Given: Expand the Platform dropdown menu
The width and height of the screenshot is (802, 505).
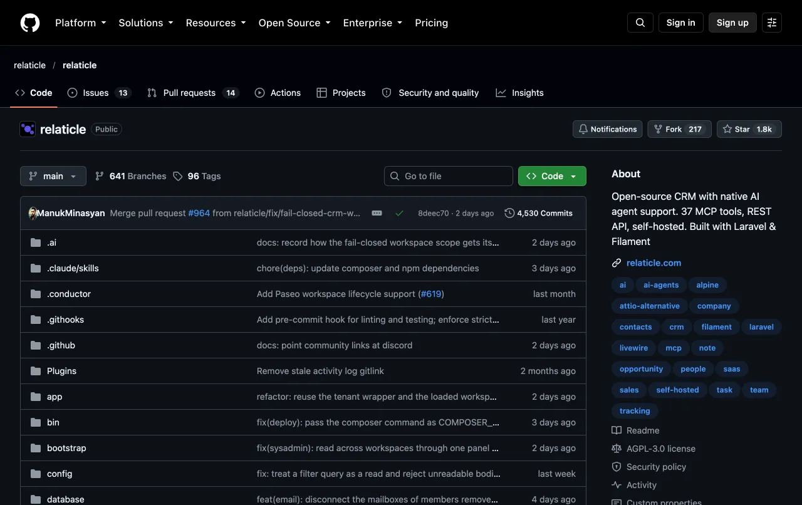Looking at the screenshot, I should pyautogui.click(x=81, y=23).
